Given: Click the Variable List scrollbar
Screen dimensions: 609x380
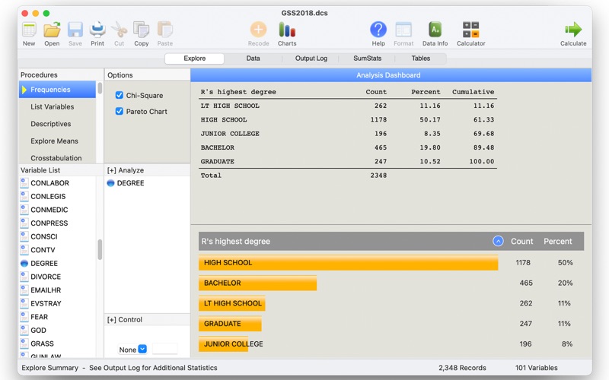Looking at the screenshot, I should [100, 250].
